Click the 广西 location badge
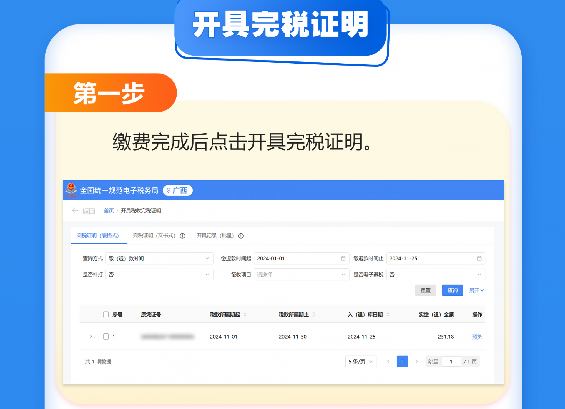The image size is (565, 409). (x=177, y=190)
